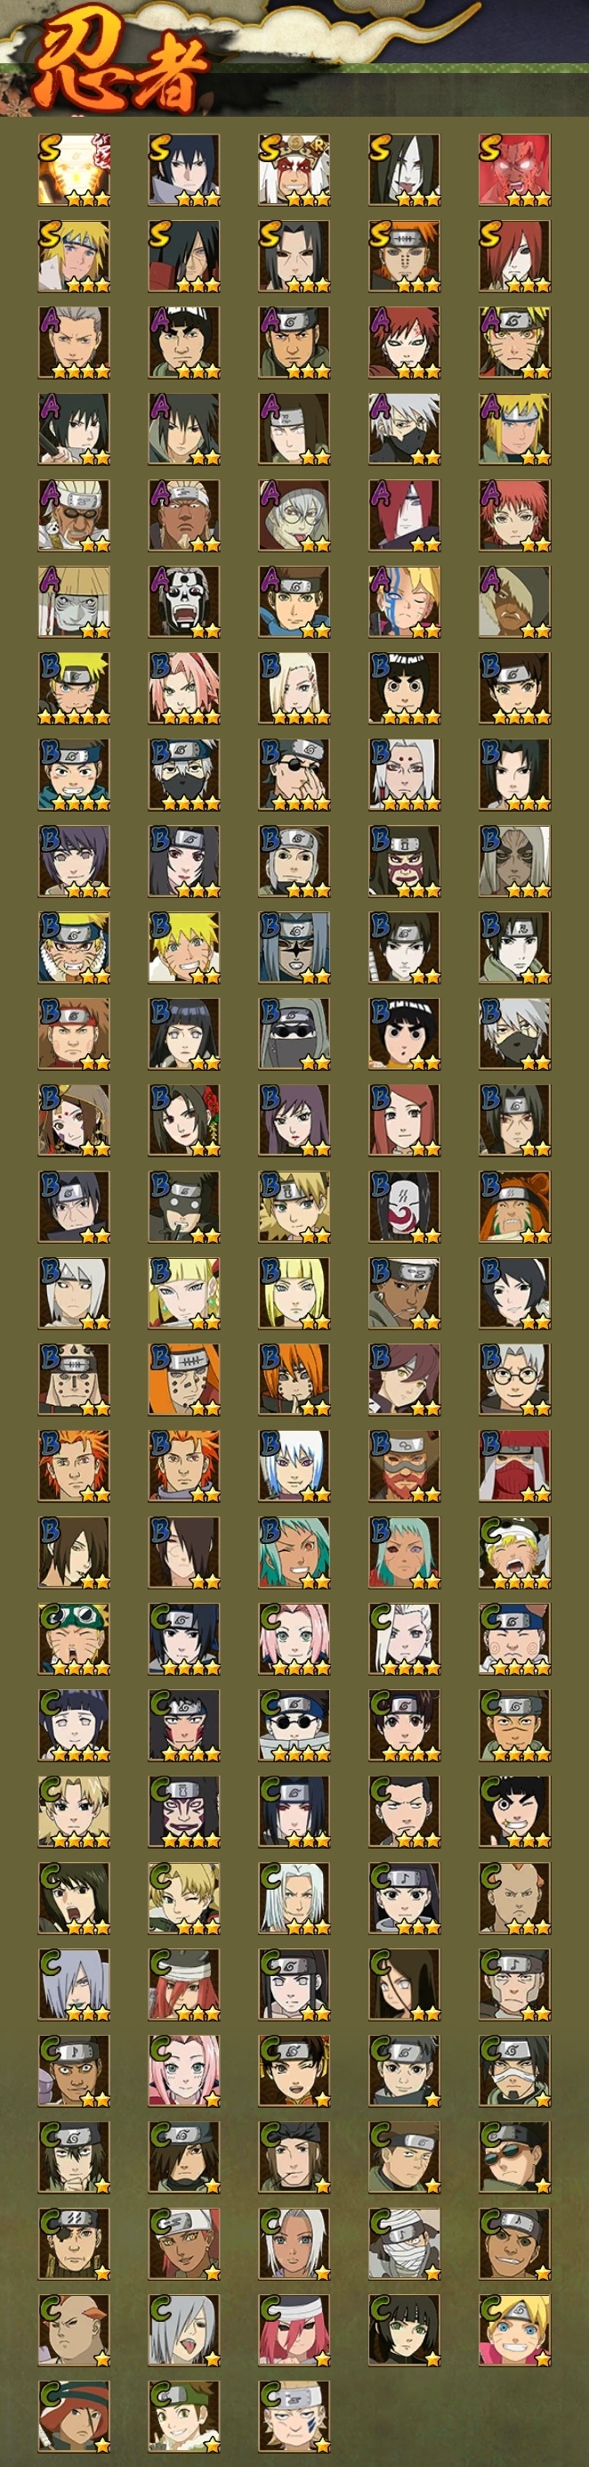
Task: Select the B-rank ninja wearing spiral Tobi mask
Action: pyautogui.click(x=405, y=1206)
